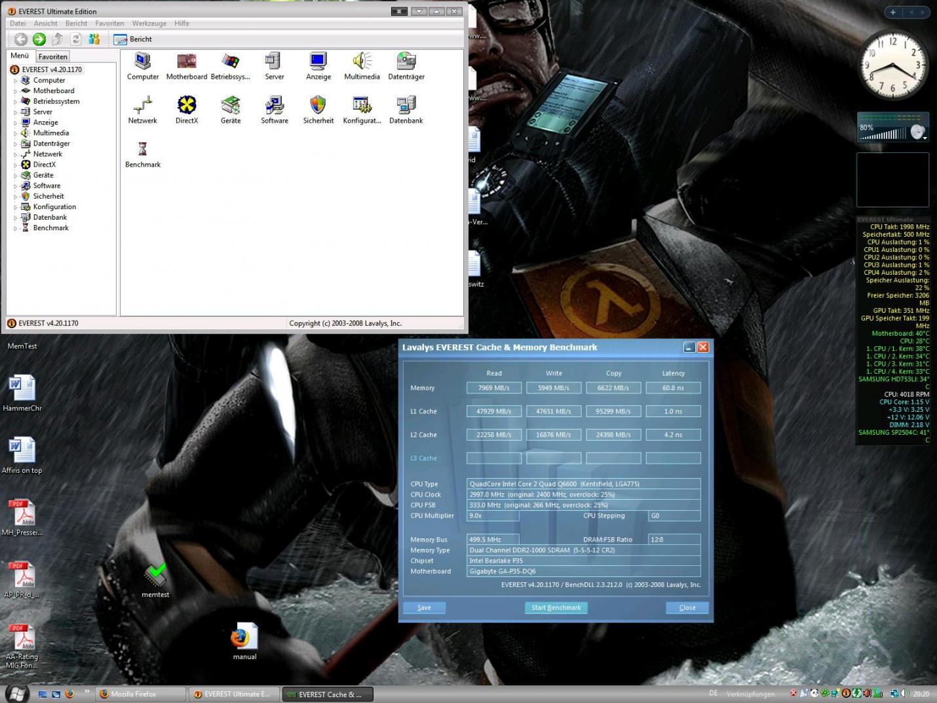
Task: Open the DirectX category icon
Action: tap(187, 110)
